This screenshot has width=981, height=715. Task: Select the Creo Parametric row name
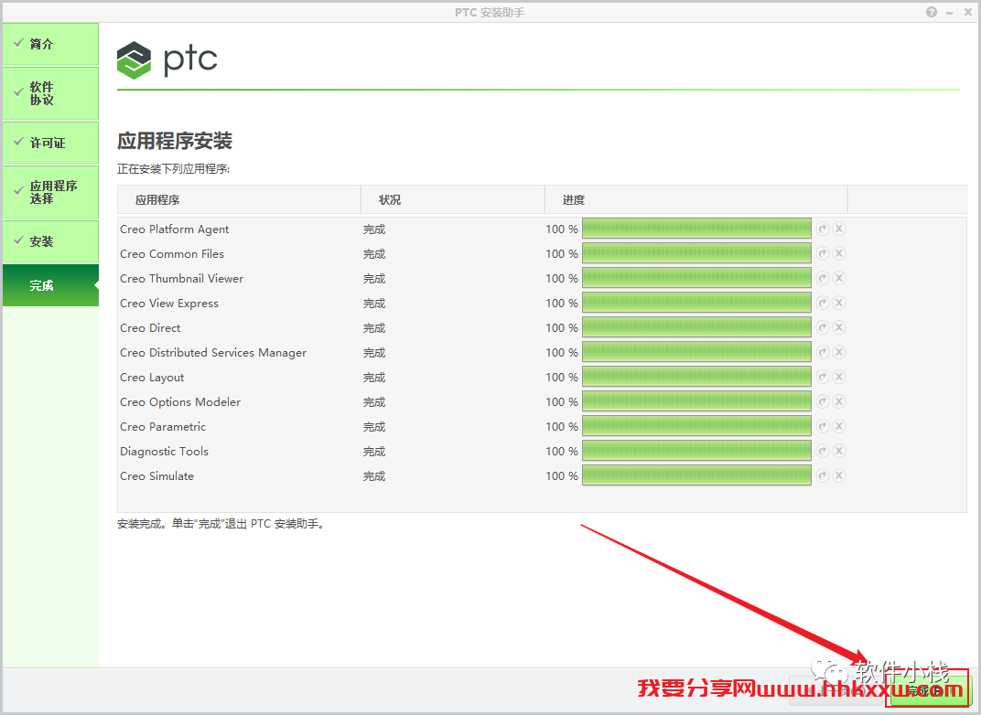click(x=163, y=427)
